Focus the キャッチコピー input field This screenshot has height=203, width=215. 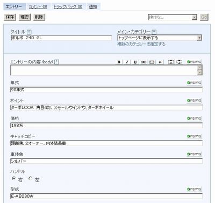tap(106, 143)
